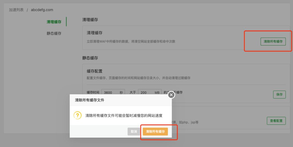293x147 pixels.
Task: Click the 缓存时间 label
Action: pos(93,92)
